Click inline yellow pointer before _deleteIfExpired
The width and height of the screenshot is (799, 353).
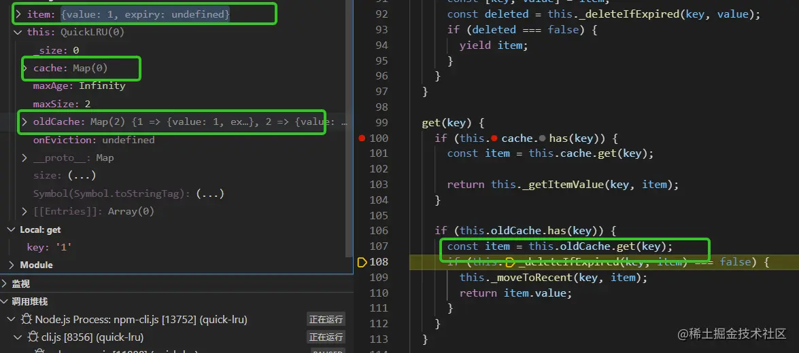[511, 262]
